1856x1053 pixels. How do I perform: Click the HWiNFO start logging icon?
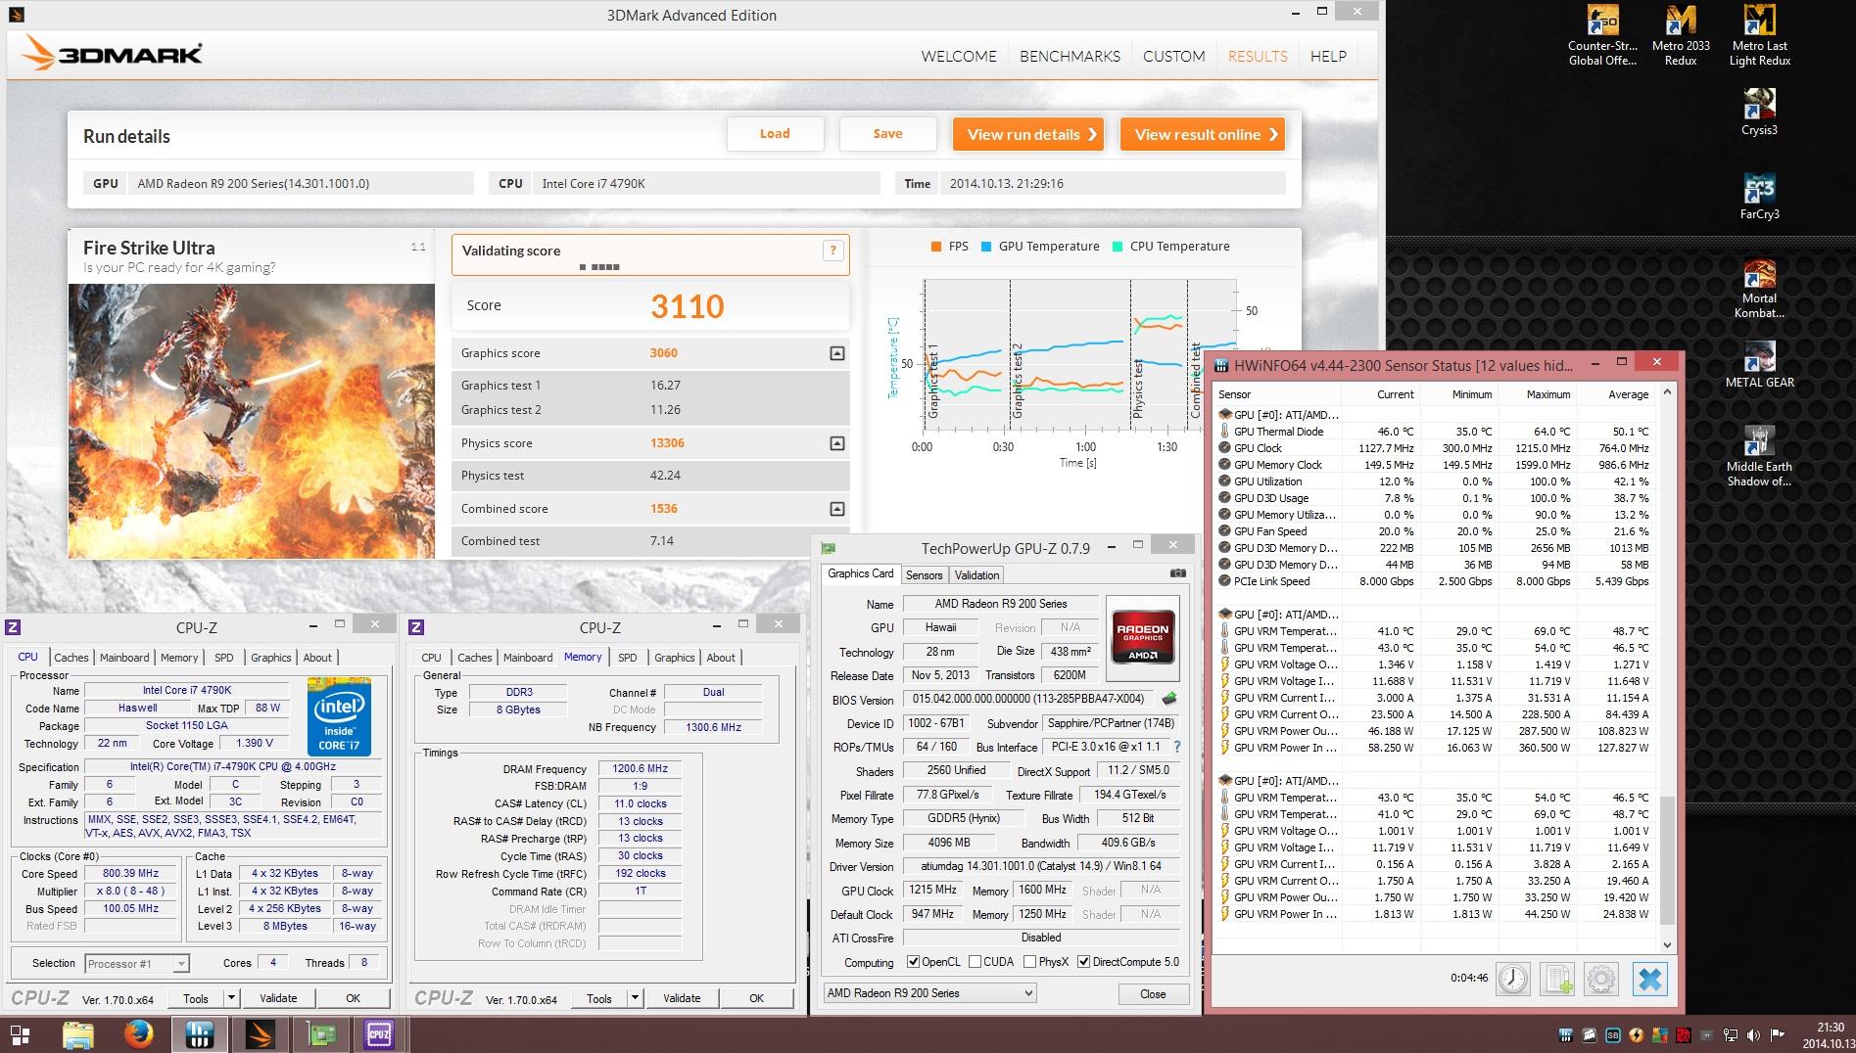[1557, 979]
